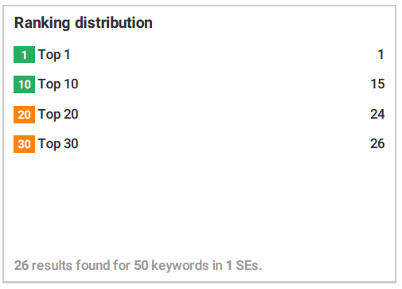Viewport: 402px width, 289px height.
Task: Click the count 15 for Top 10
Action: 377,84
